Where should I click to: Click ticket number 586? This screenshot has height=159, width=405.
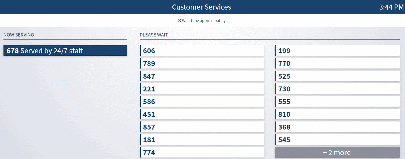202,102
